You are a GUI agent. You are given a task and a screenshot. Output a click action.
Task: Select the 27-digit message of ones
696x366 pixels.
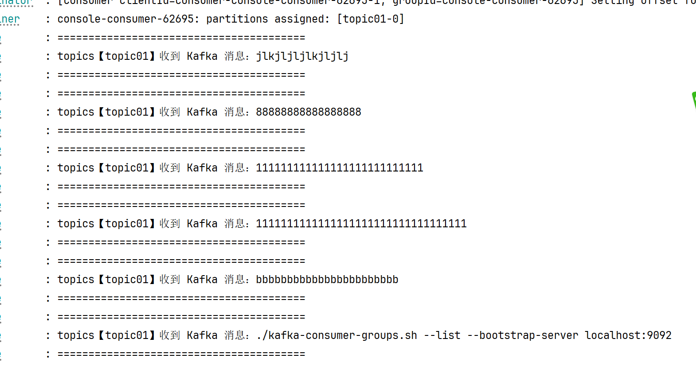[x=340, y=168]
